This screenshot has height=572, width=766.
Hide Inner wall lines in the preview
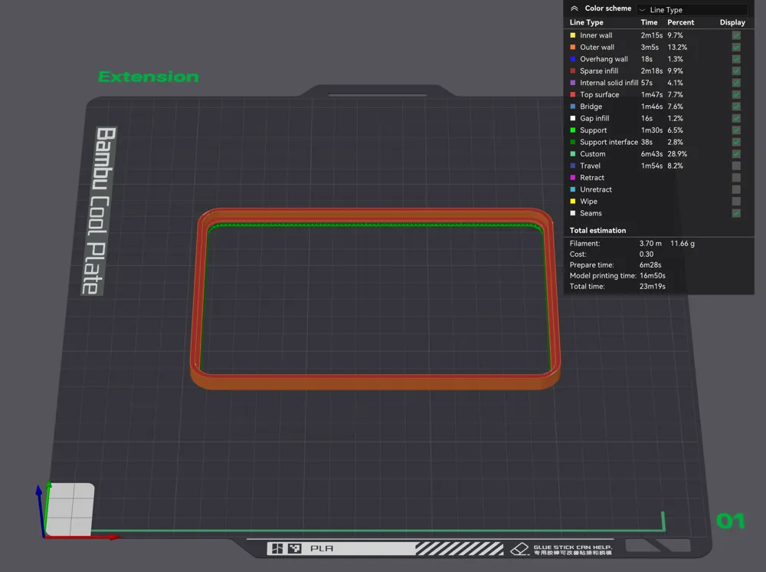pyautogui.click(x=736, y=35)
